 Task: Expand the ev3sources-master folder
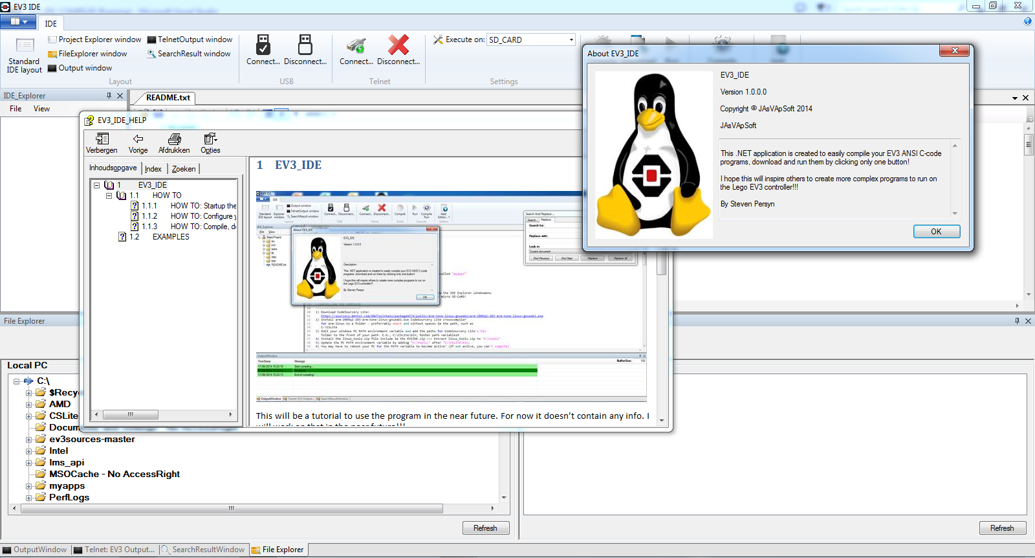pos(28,440)
